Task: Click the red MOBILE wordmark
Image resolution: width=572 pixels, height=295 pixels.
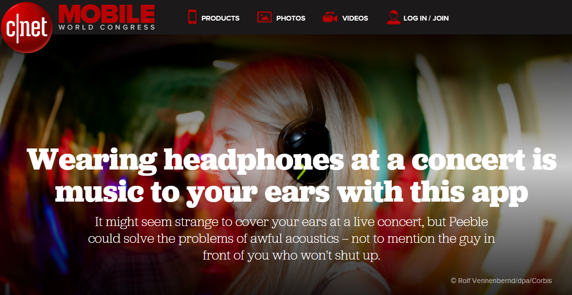Action: pos(106,14)
